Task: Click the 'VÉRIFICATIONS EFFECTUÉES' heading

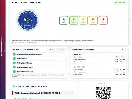Action: click(x=25, y=50)
